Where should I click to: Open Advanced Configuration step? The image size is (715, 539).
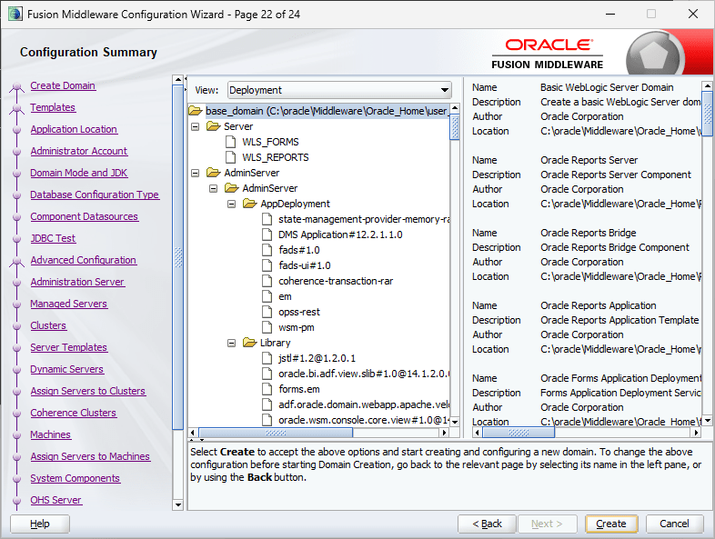pyautogui.click(x=84, y=260)
